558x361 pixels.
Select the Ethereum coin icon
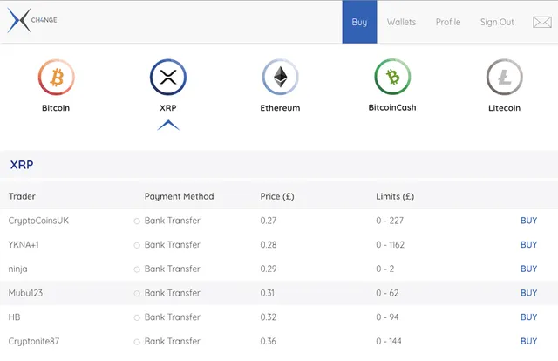point(280,78)
